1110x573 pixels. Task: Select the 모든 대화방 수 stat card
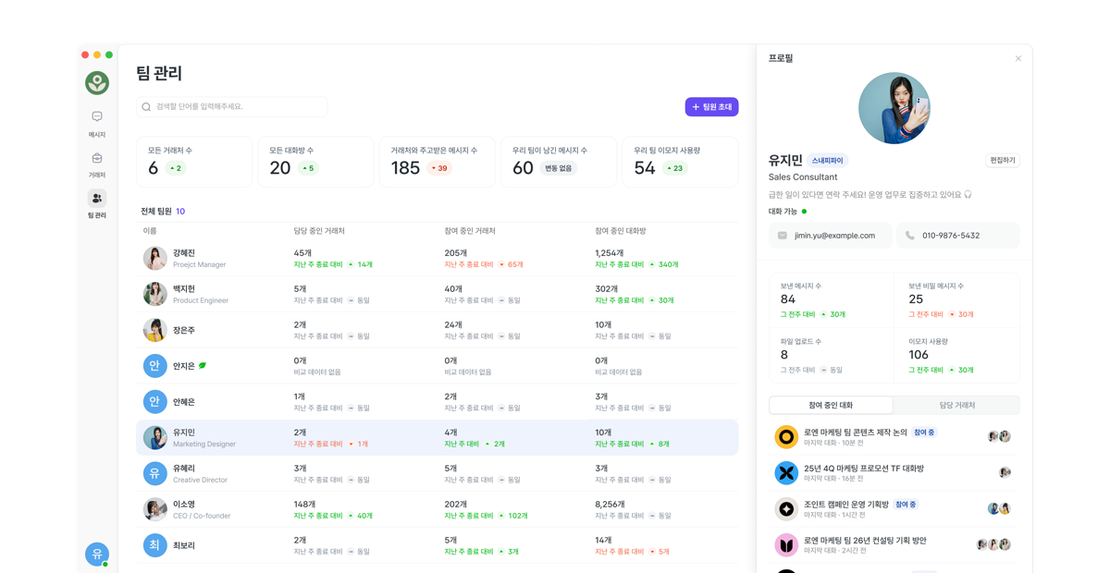pos(315,162)
